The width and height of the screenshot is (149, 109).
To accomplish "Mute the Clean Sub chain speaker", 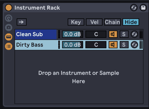I will pyautogui.click(x=113, y=34).
